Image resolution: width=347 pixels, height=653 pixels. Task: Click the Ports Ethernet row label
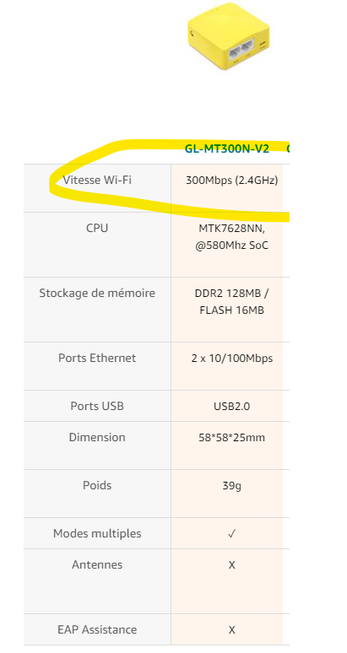pyautogui.click(x=97, y=359)
